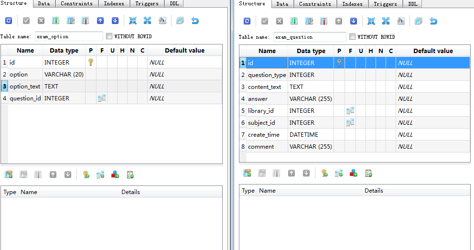The height and width of the screenshot is (250, 474).
Task: Populate table icon in exam_option toolbar
Action: coord(162,21)
